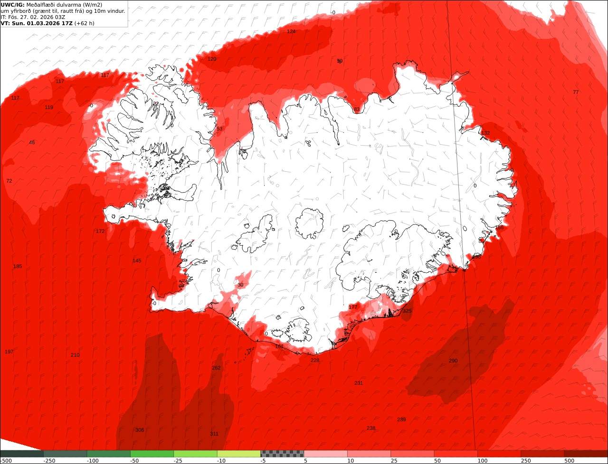
Task: Click the legend label 500
Action: [x=569, y=461]
